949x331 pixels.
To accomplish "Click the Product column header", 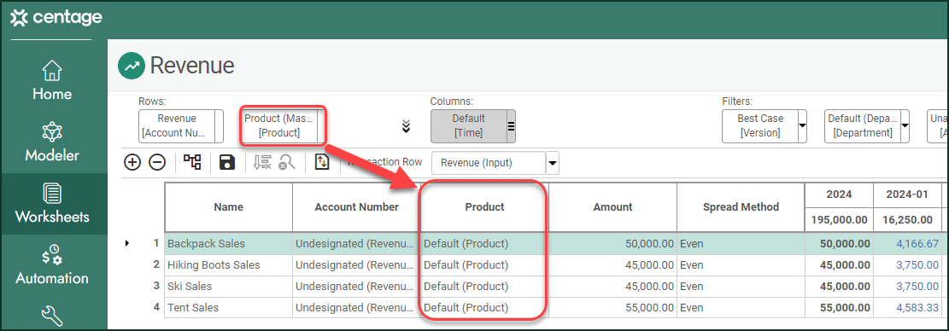I will (x=484, y=207).
